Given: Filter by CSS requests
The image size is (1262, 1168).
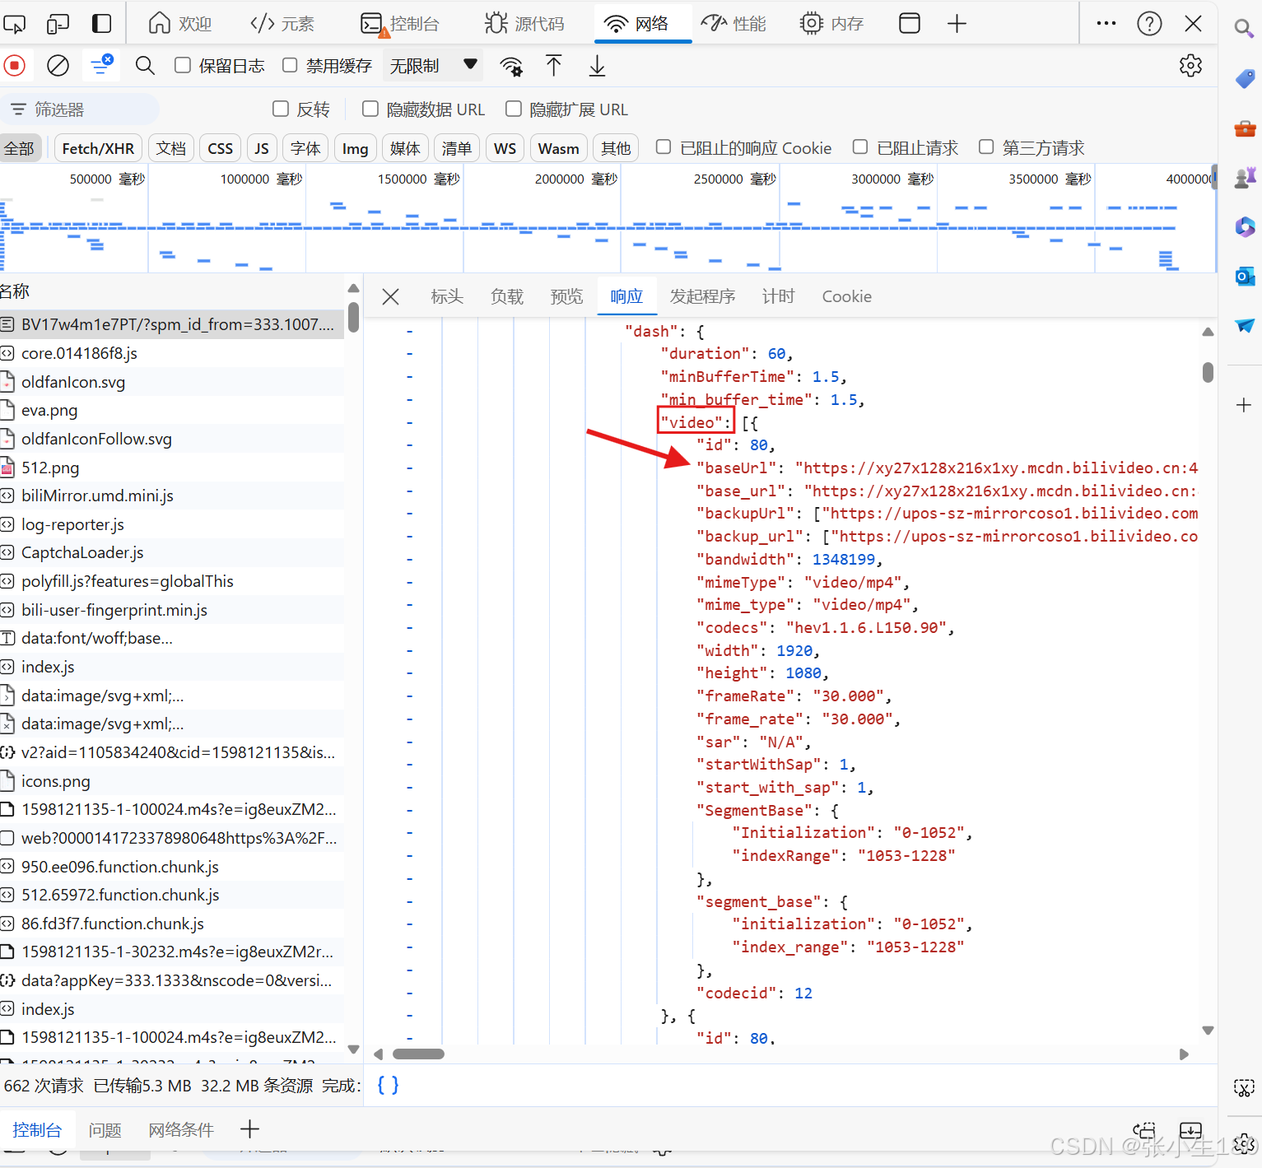Looking at the screenshot, I should pos(220,148).
